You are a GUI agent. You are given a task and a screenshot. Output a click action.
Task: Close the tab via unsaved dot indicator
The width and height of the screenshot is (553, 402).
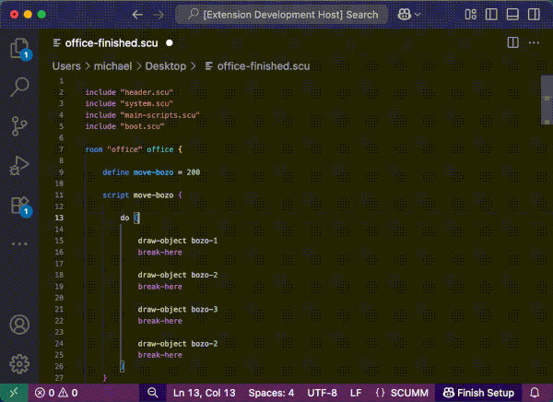[170, 43]
